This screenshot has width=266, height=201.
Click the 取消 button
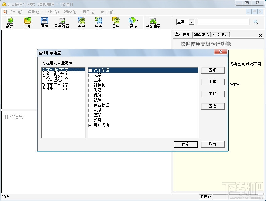213,144
